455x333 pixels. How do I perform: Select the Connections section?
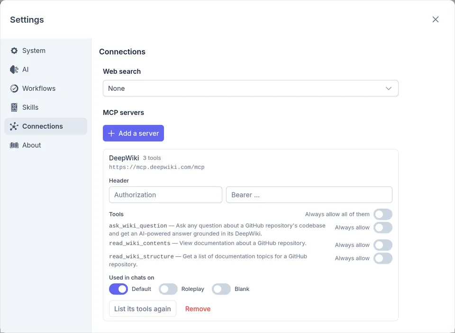click(x=45, y=126)
